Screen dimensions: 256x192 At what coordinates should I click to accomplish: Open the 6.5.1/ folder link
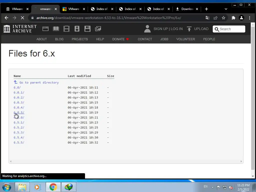pyautogui.click(x=19, y=122)
